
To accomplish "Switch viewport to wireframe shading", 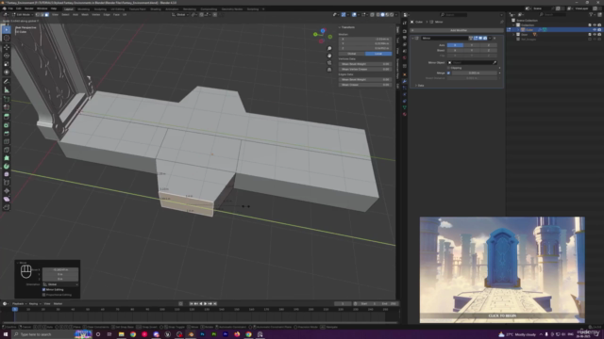I will pyautogui.click(x=377, y=15).
